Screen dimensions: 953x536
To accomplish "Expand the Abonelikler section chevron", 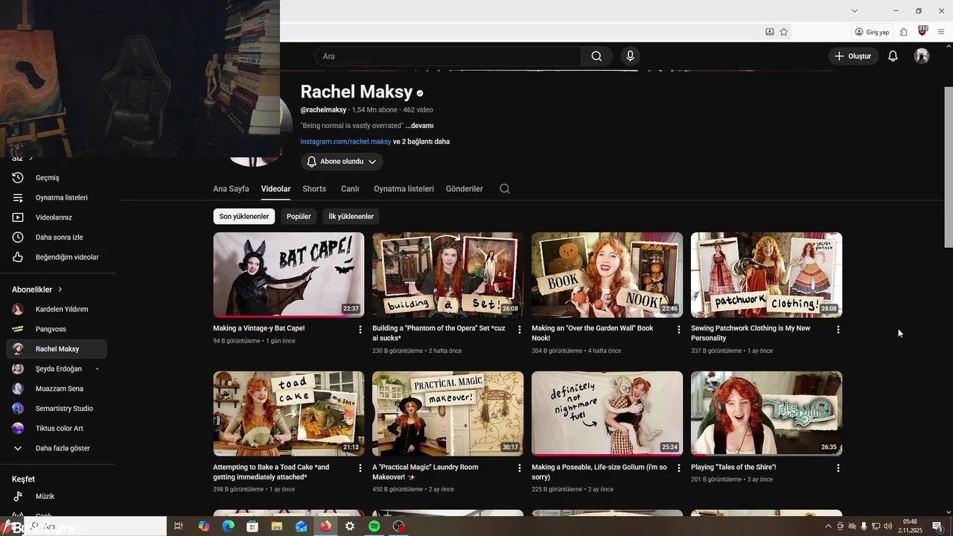I will point(60,289).
